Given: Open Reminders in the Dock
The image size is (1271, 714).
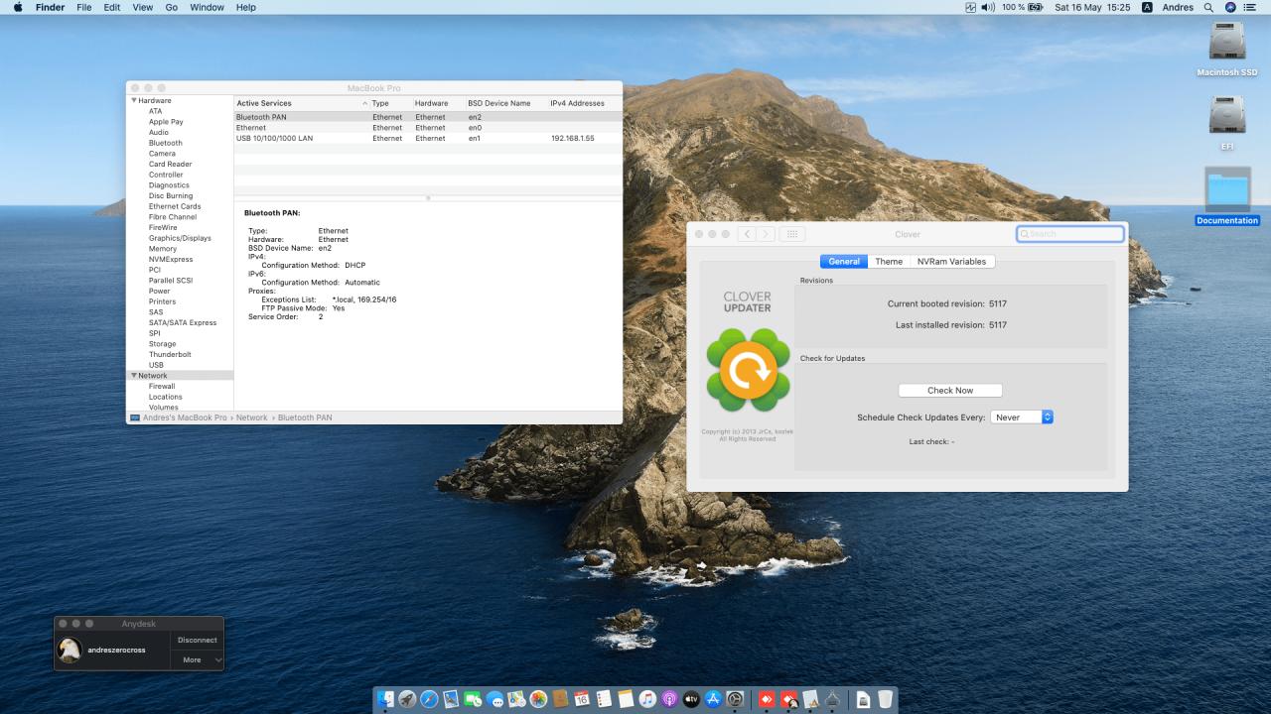Looking at the screenshot, I should (x=604, y=699).
